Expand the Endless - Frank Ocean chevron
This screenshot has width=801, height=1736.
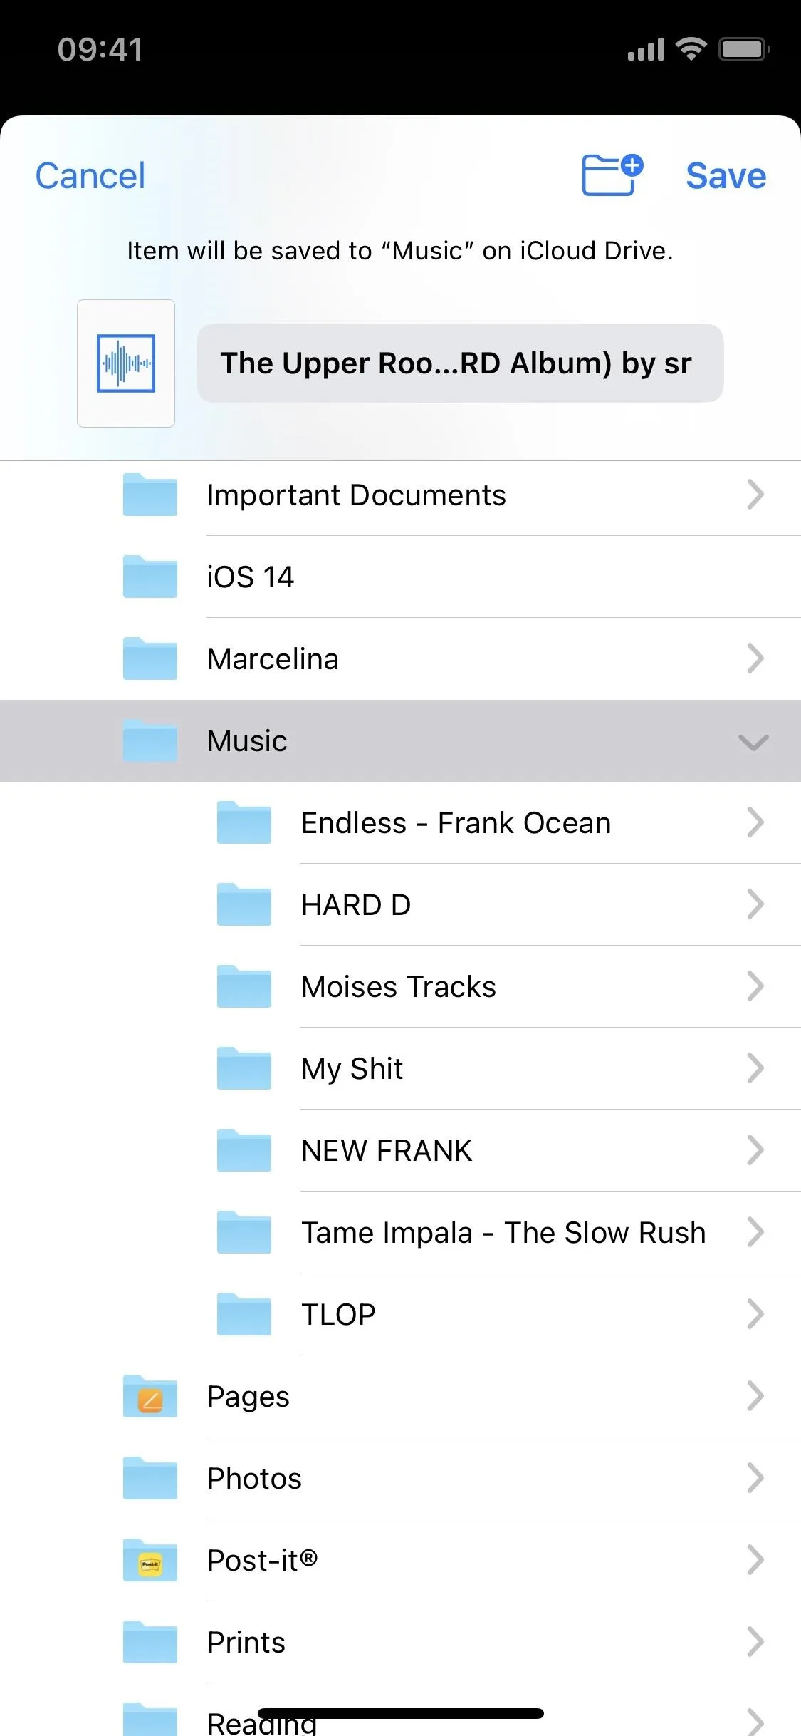[x=755, y=822]
